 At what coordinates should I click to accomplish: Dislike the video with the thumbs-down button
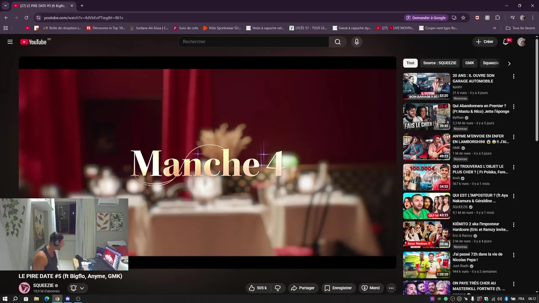click(278, 288)
